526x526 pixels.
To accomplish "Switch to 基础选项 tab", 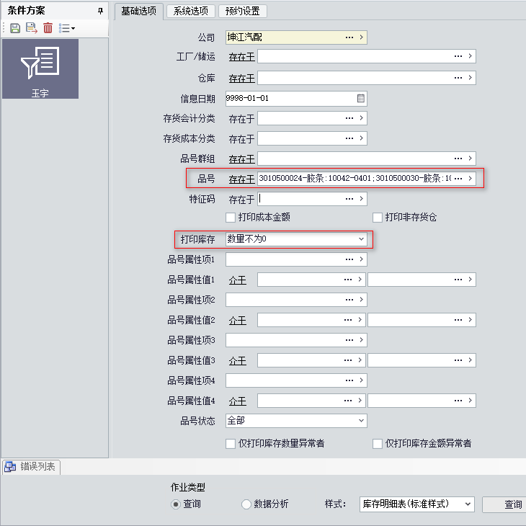I will pyautogui.click(x=138, y=11).
